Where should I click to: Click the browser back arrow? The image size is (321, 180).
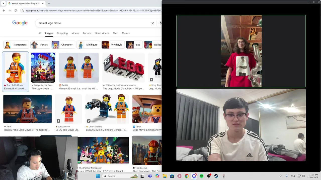click(4, 10)
